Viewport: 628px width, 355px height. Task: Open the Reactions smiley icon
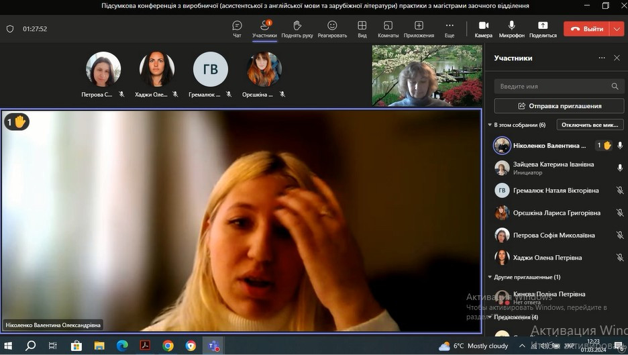(x=332, y=28)
